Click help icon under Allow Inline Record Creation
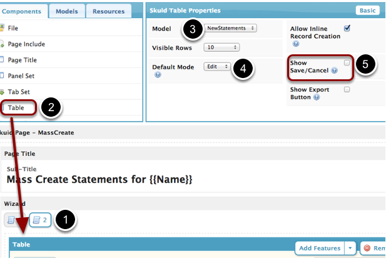Screen dimensions: 386x261 pyautogui.click(x=295, y=44)
